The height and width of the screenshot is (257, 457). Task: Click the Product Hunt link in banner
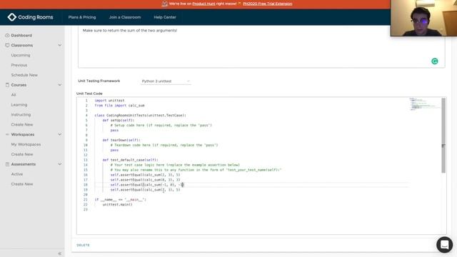204,4
